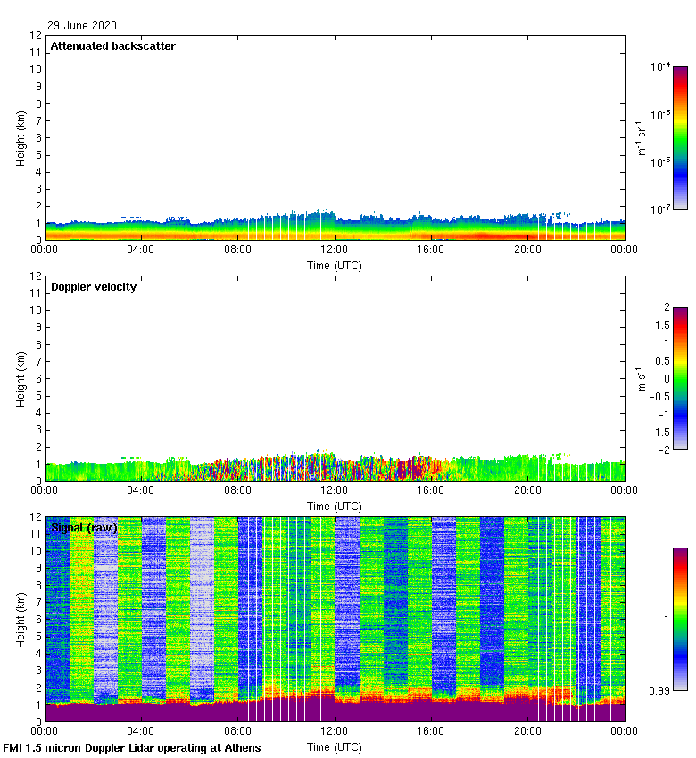This screenshot has width=696, height=758.
Task: Click the Doppler velocity color bar
Action: tap(680, 378)
